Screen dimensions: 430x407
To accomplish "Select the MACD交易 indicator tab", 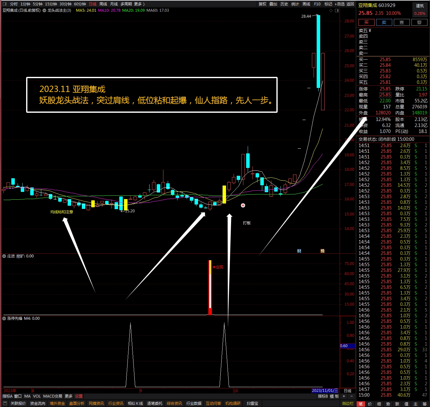I will pos(53,396).
